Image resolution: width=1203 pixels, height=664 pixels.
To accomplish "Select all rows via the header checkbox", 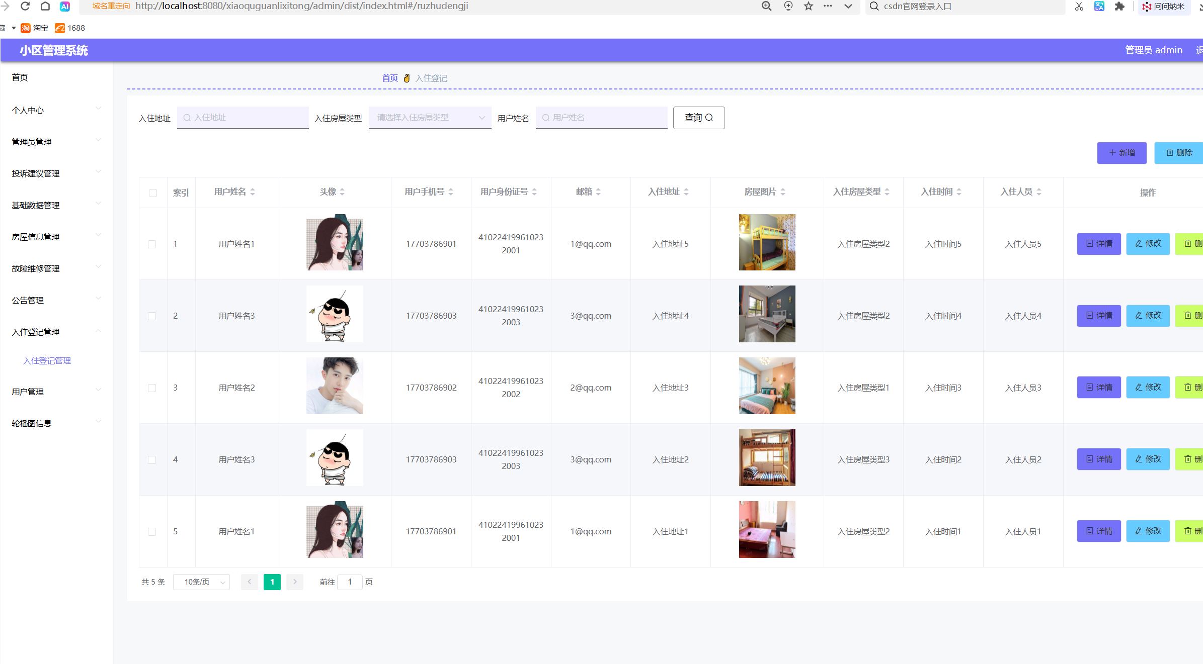I will point(153,193).
